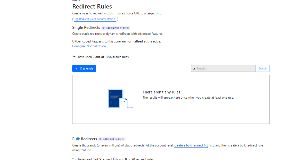Click '0 of 5' redirect lists text
Viewport: 281px width, 165px height.
[x=97, y=159]
